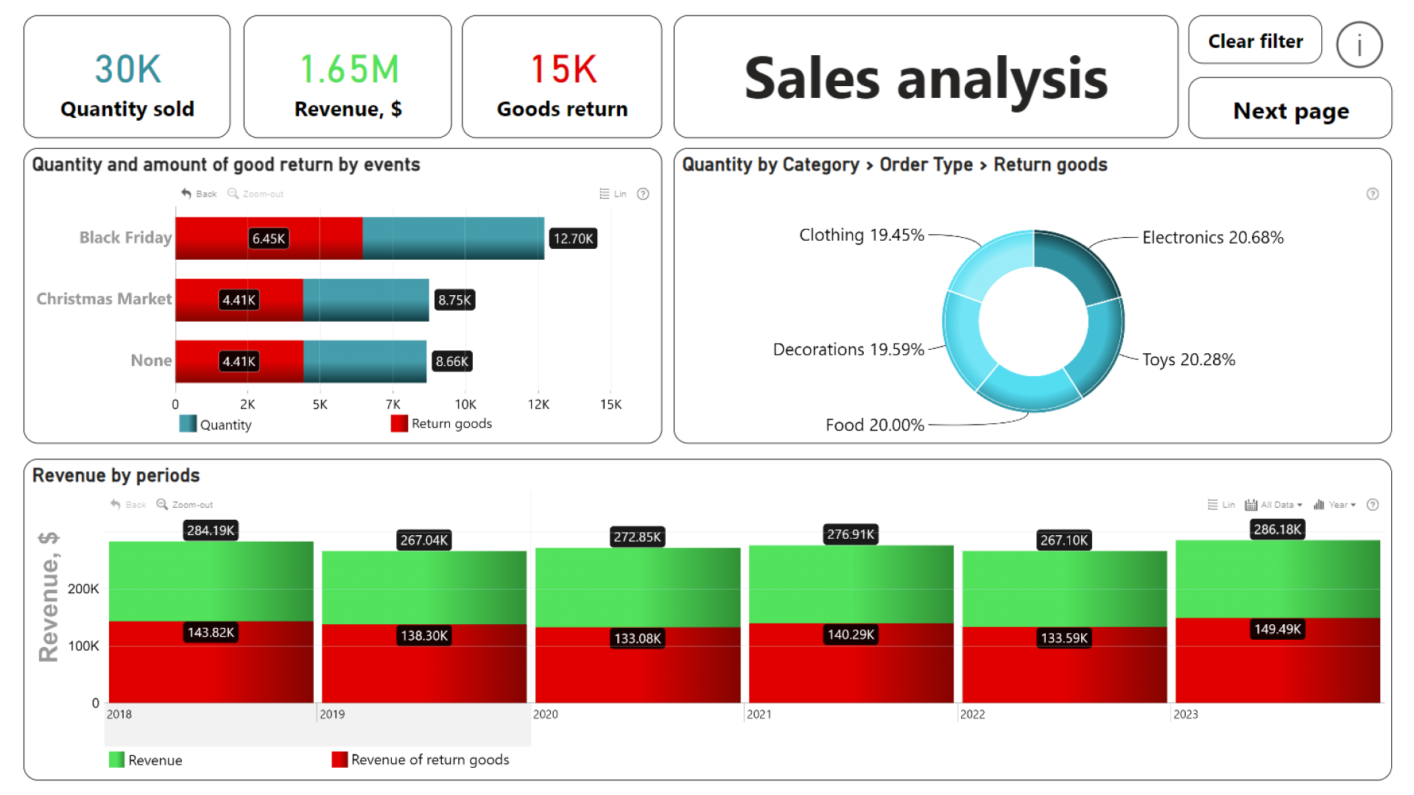Open help icon in category donut chart

pyautogui.click(x=1373, y=194)
